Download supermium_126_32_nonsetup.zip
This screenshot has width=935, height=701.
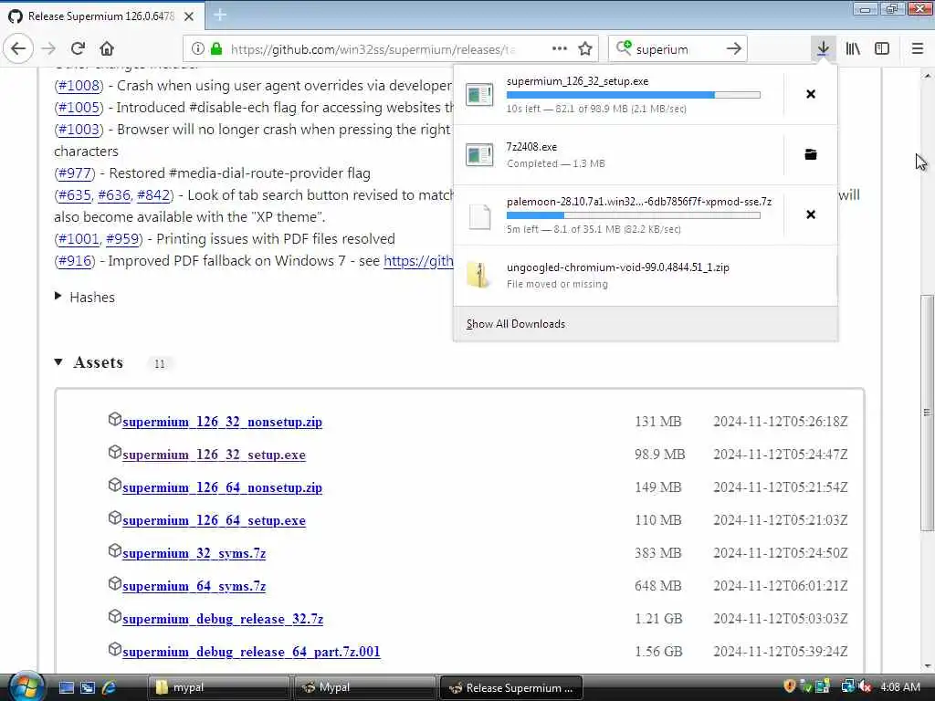click(222, 422)
